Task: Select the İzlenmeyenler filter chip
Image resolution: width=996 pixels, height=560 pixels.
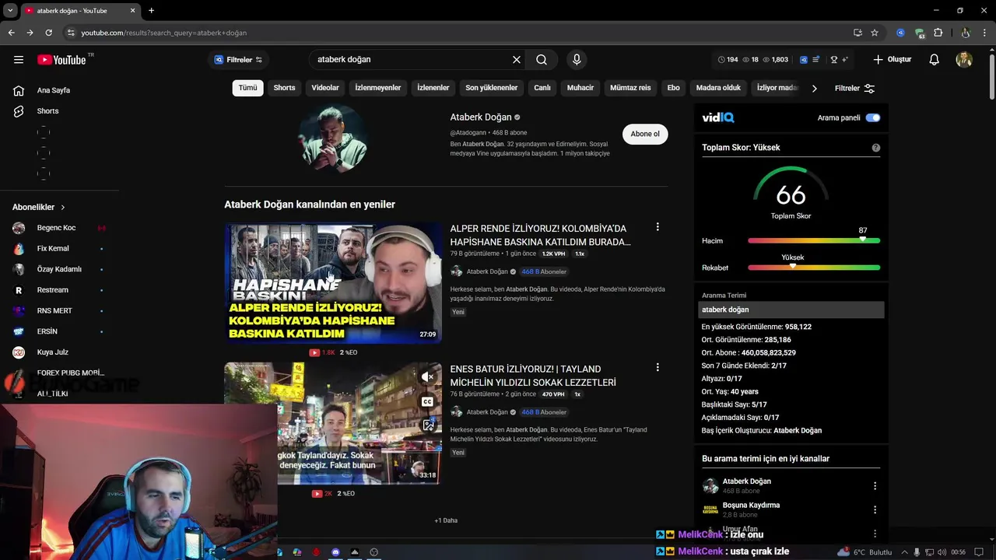Action: 378,88
